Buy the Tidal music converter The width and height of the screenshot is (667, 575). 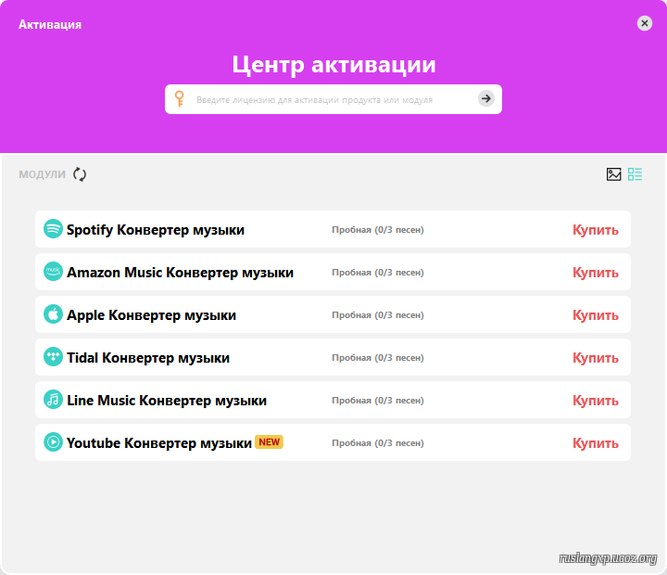[595, 357]
